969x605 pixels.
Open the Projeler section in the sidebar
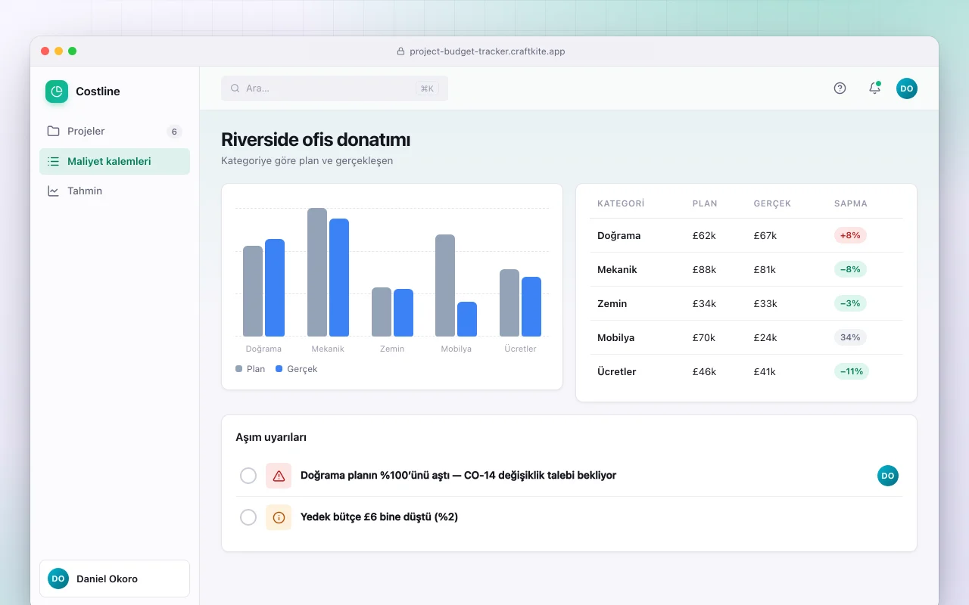(x=114, y=132)
